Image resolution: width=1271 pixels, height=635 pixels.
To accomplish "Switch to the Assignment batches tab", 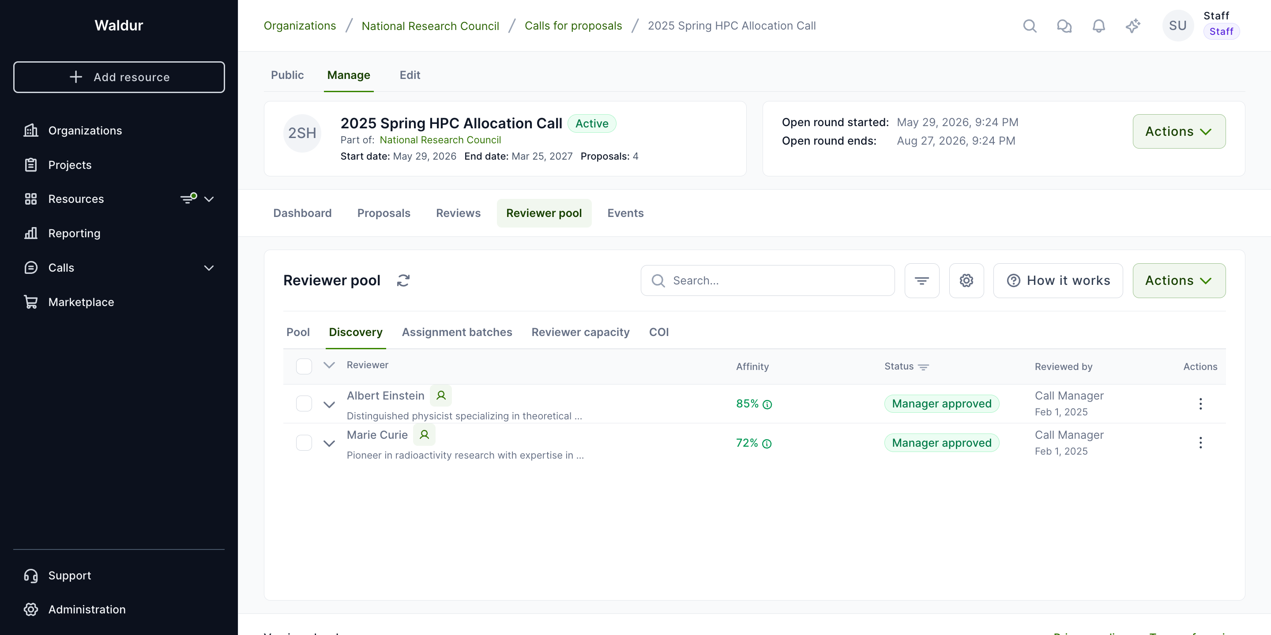I will pos(457,332).
